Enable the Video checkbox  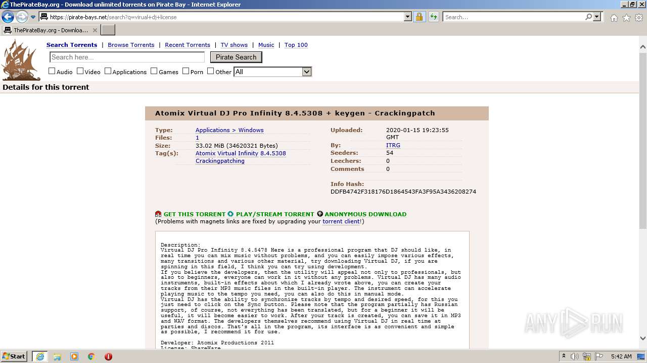pos(80,71)
